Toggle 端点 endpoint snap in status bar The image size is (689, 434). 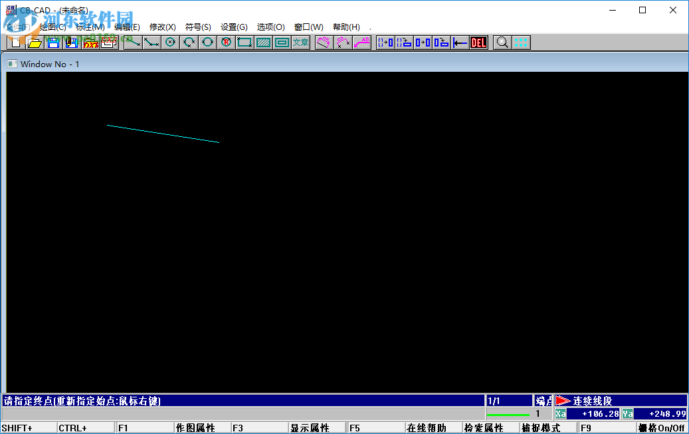tap(544, 399)
